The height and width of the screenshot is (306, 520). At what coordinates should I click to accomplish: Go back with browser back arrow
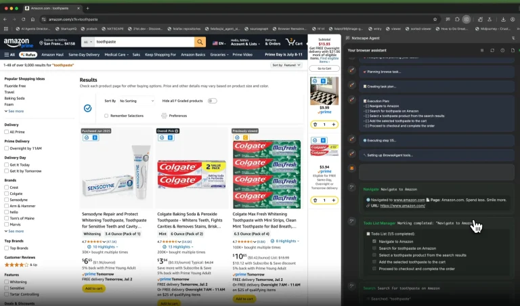(5, 19)
